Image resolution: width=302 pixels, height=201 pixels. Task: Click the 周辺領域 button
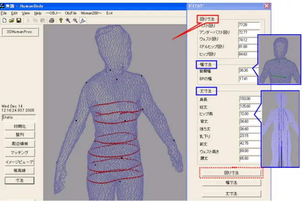tap(20, 143)
